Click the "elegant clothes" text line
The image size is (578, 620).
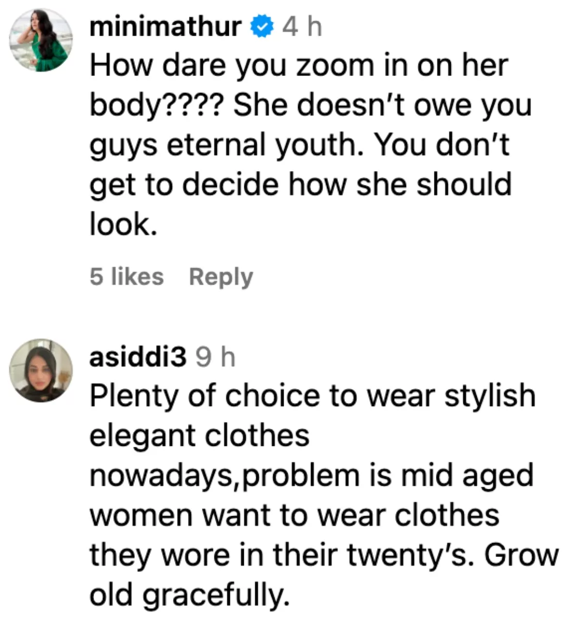point(199,436)
